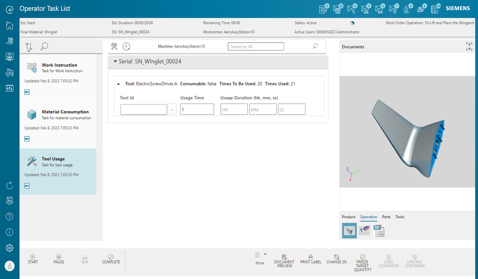478x279 pixels.
Task: Switch to the Operation documents tab
Action: coord(369,217)
